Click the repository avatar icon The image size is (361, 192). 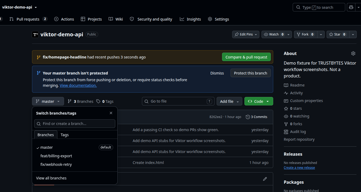click(x=35, y=34)
